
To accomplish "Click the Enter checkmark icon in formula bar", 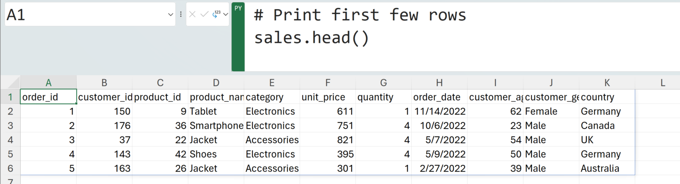I will coord(204,15).
